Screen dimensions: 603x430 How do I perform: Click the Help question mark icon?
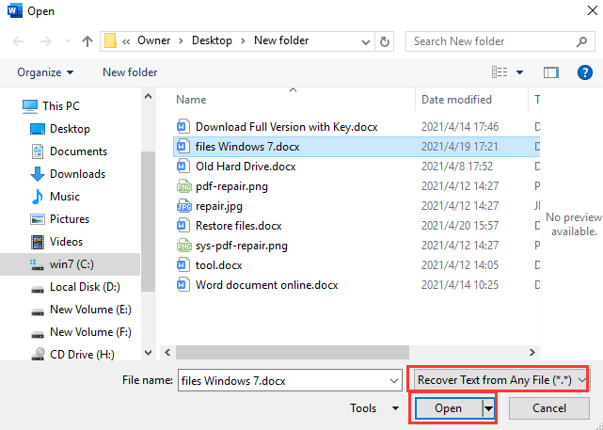[583, 72]
